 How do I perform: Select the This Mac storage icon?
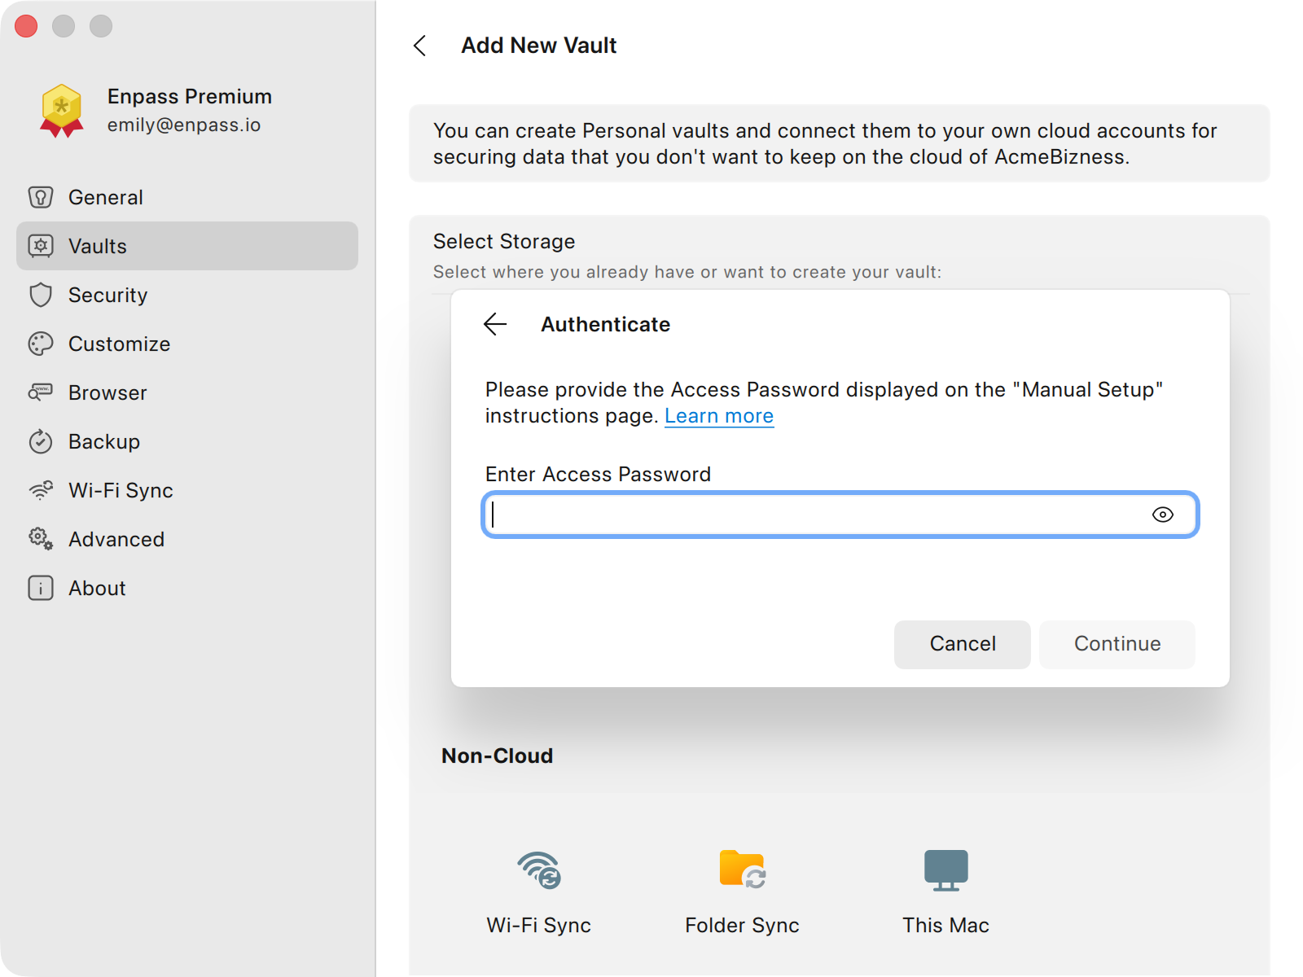point(946,870)
